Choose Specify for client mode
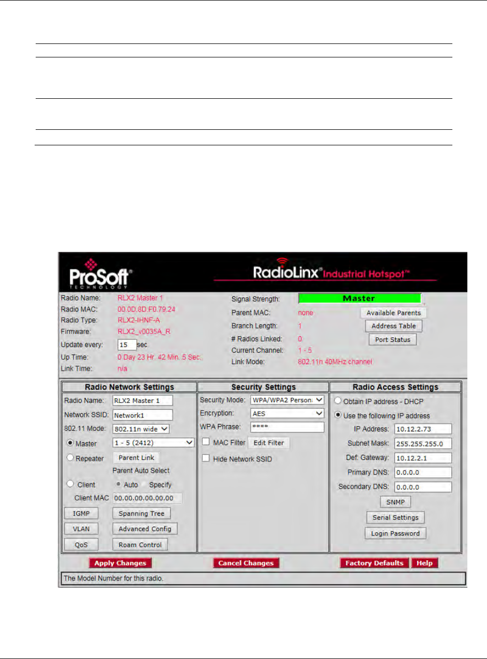This screenshot has height=659, width=487. click(x=144, y=485)
